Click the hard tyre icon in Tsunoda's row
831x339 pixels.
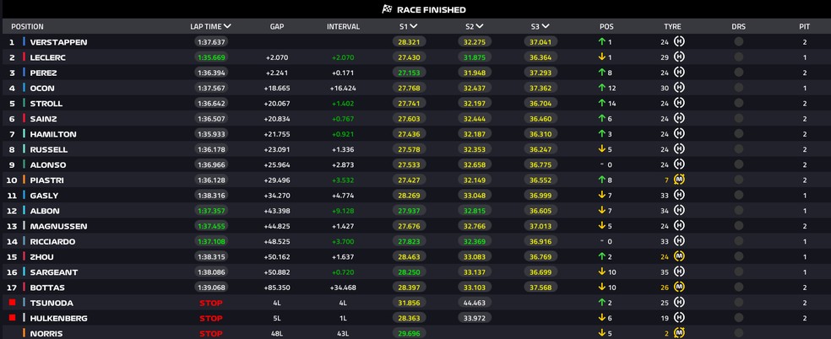point(679,303)
